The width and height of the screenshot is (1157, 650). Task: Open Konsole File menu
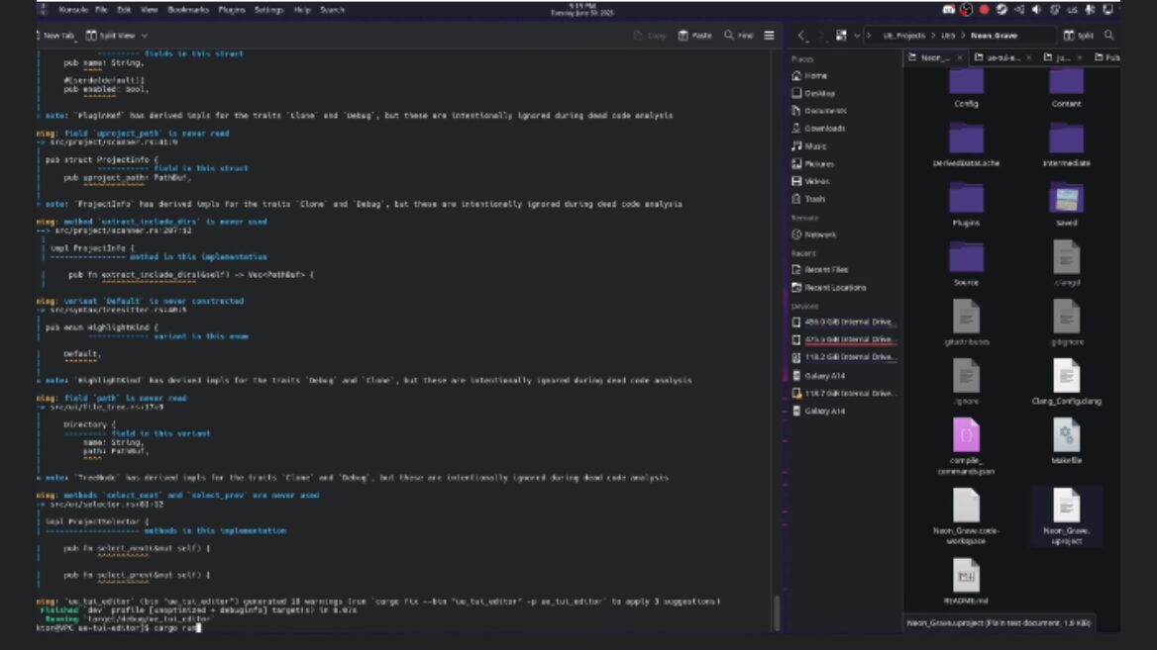pos(101,10)
